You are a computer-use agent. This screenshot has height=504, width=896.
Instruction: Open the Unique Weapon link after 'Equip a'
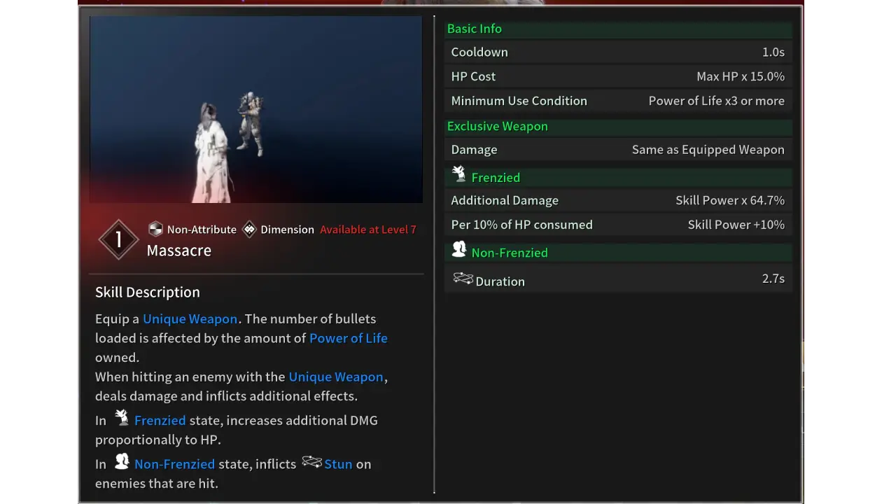190,318
